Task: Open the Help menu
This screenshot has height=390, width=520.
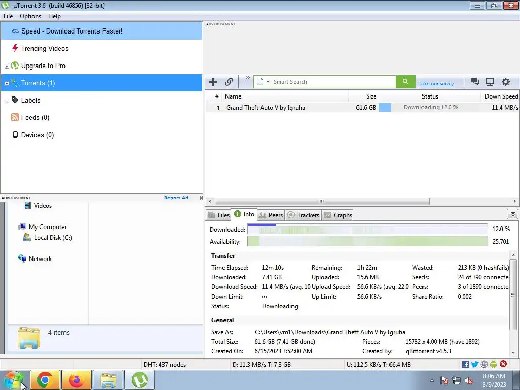Action: click(x=54, y=16)
